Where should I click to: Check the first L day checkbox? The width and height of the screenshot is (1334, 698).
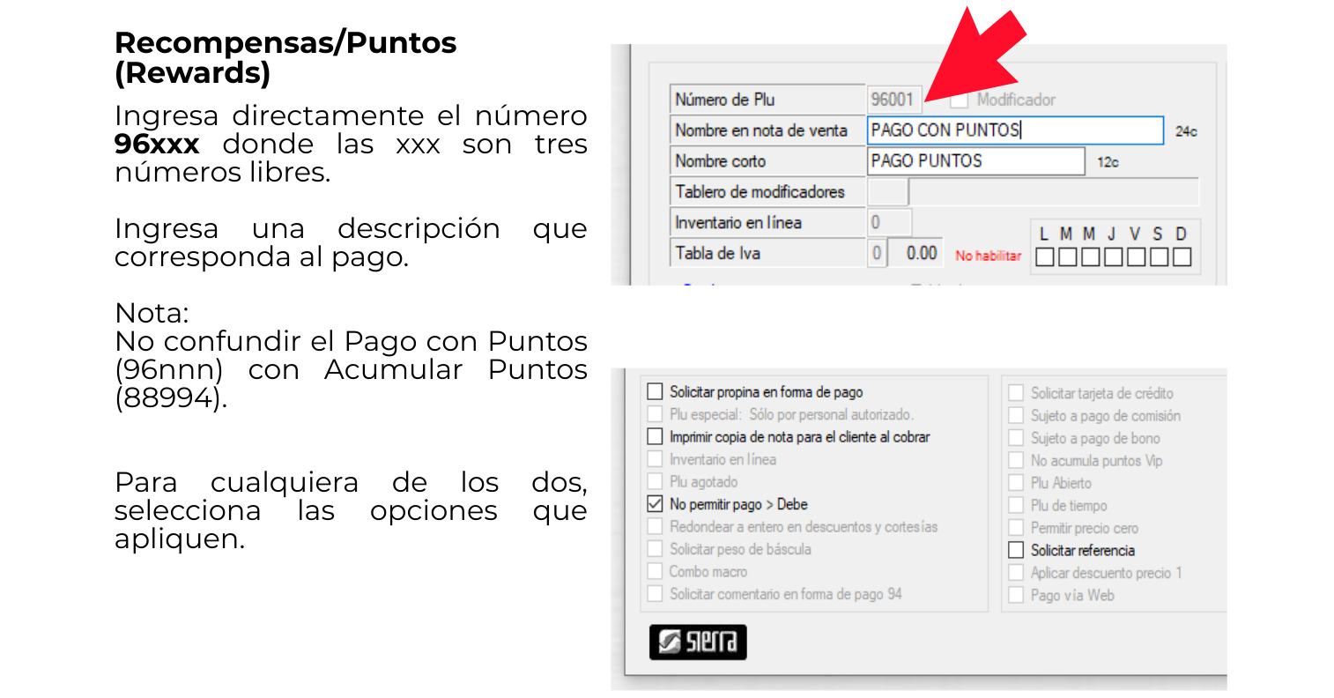click(1044, 256)
